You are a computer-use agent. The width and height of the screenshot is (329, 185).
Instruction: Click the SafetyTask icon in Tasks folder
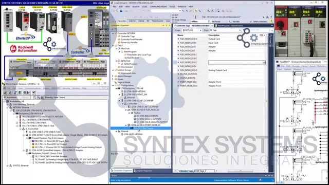[119, 61]
